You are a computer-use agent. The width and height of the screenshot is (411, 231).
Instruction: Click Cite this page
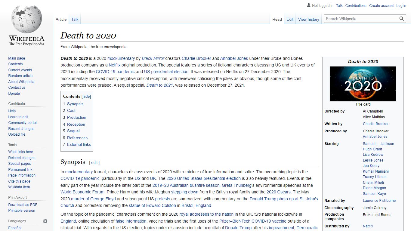pyautogui.click(x=19, y=181)
